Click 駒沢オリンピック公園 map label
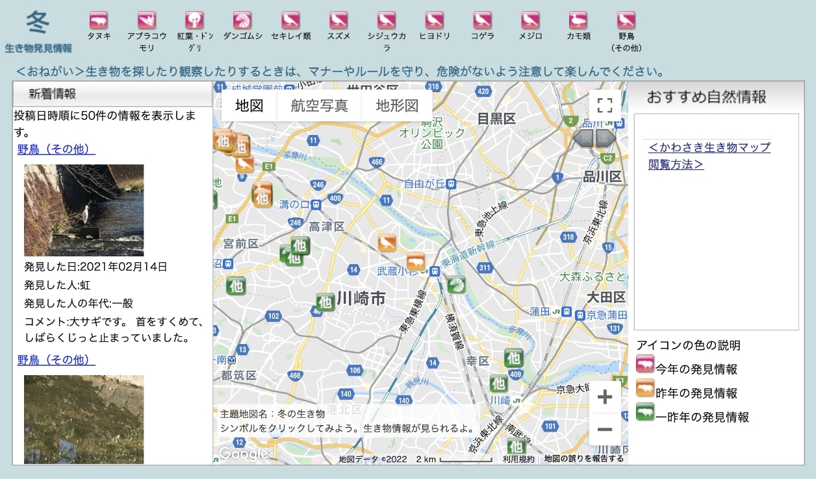Image resolution: width=816 pixels, height=479 pixels. click(x=432, y=133)
